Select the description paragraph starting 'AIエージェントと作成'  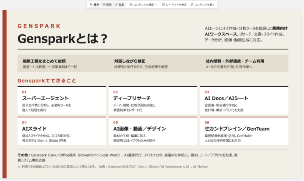[246, 34]
